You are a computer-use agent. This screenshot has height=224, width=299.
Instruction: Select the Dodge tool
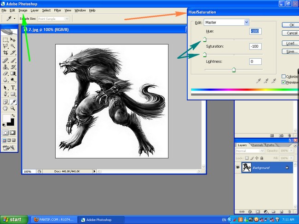pyautogui.click(x=13, y=80)
